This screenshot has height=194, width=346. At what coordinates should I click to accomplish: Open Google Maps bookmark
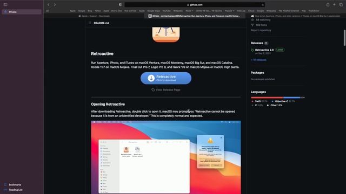pyautogui.click(x=154, y=11)
